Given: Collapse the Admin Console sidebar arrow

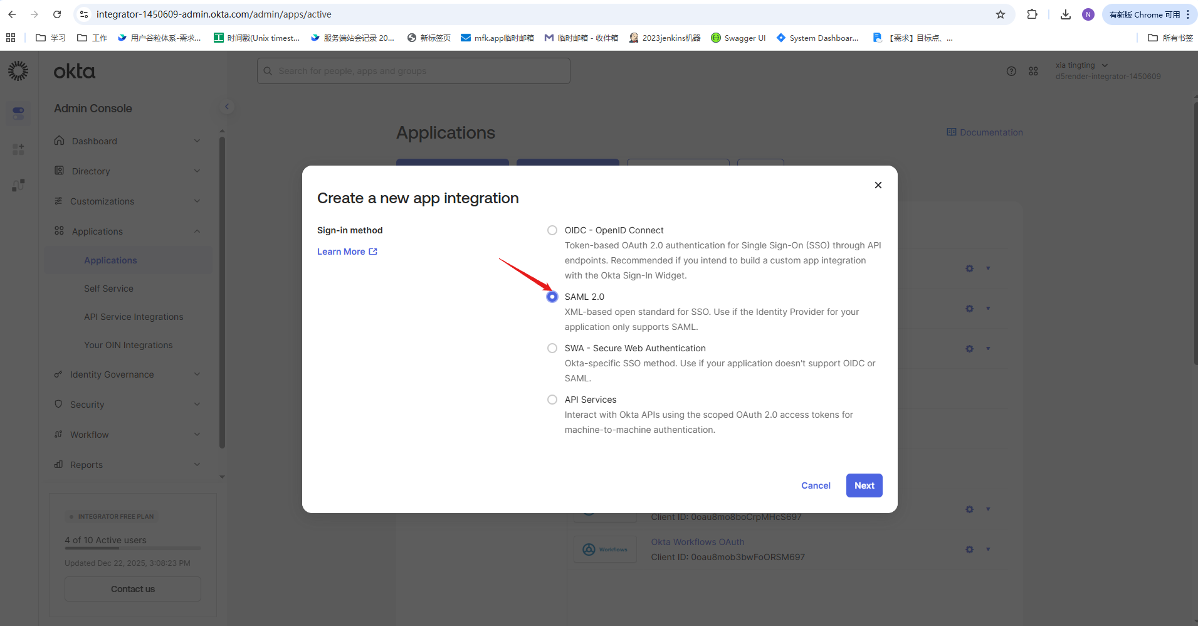Looking at the screenshot, I should (x=227, y=107).
